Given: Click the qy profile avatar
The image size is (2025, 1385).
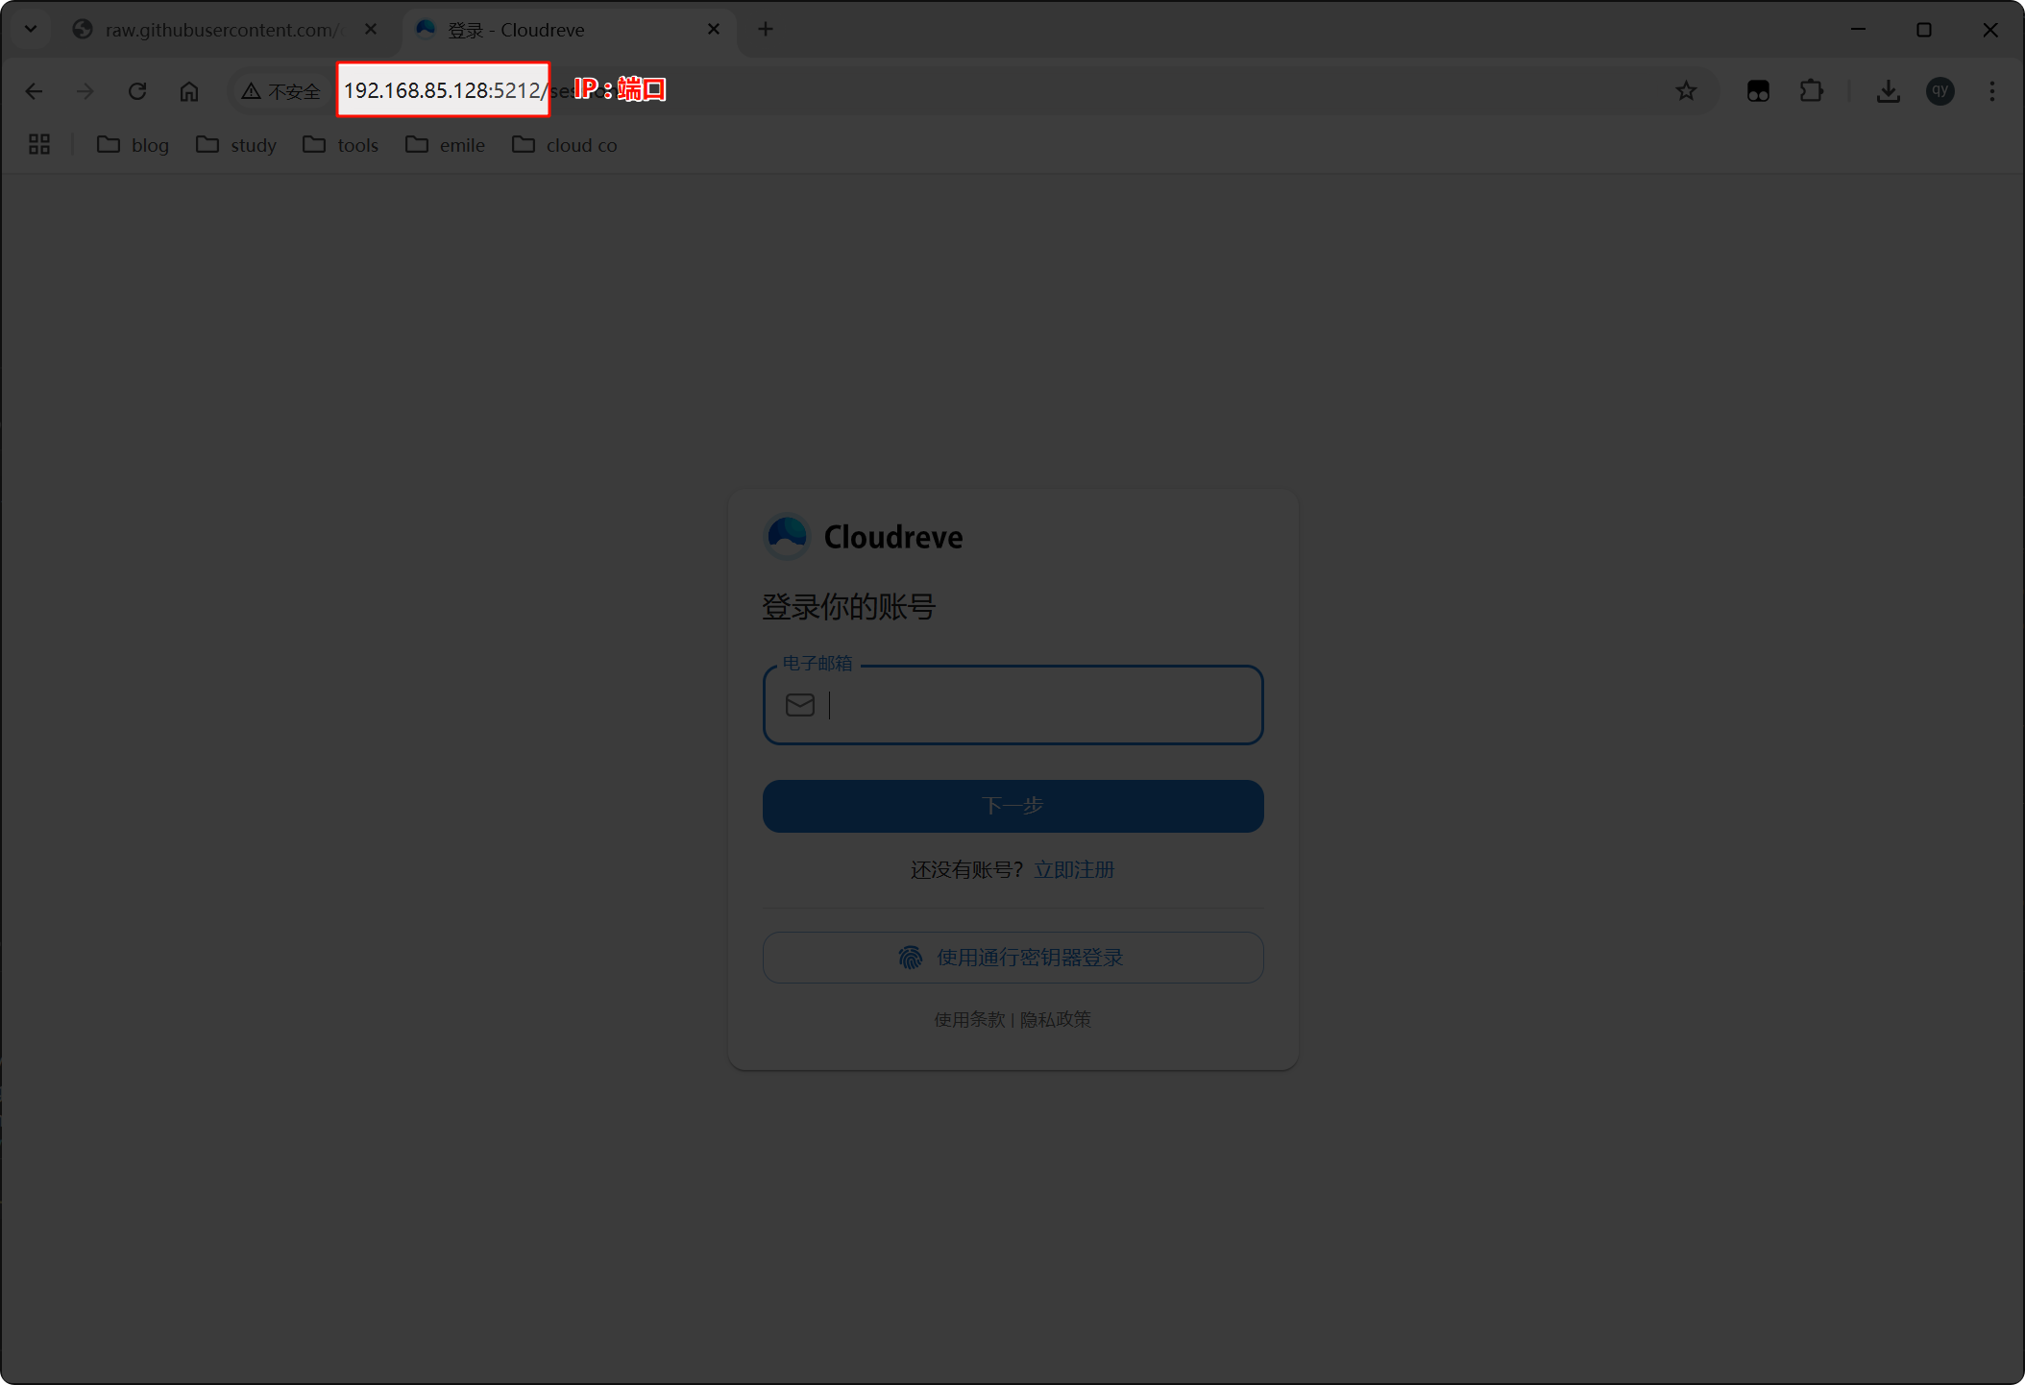Looking at the screenshot, I should 1940,91.
